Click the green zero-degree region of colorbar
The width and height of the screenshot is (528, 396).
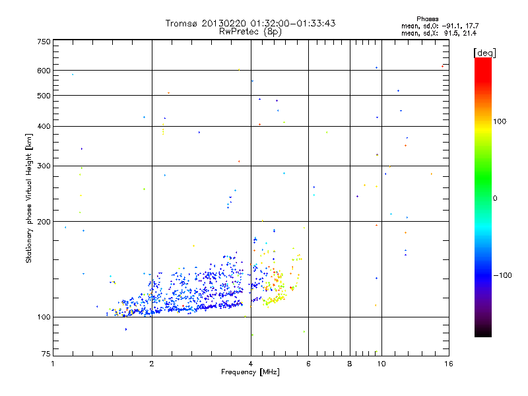(x=483, y=197)
